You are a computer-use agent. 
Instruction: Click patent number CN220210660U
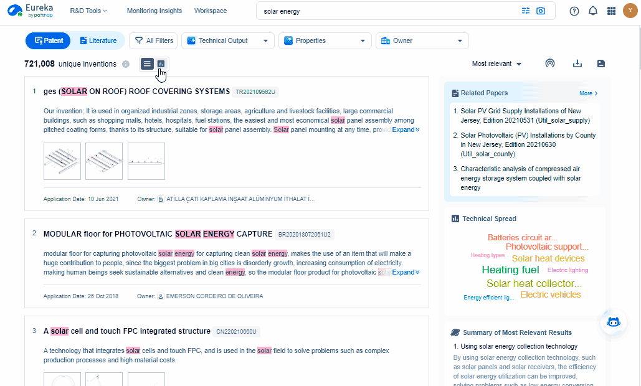[236, 332]
